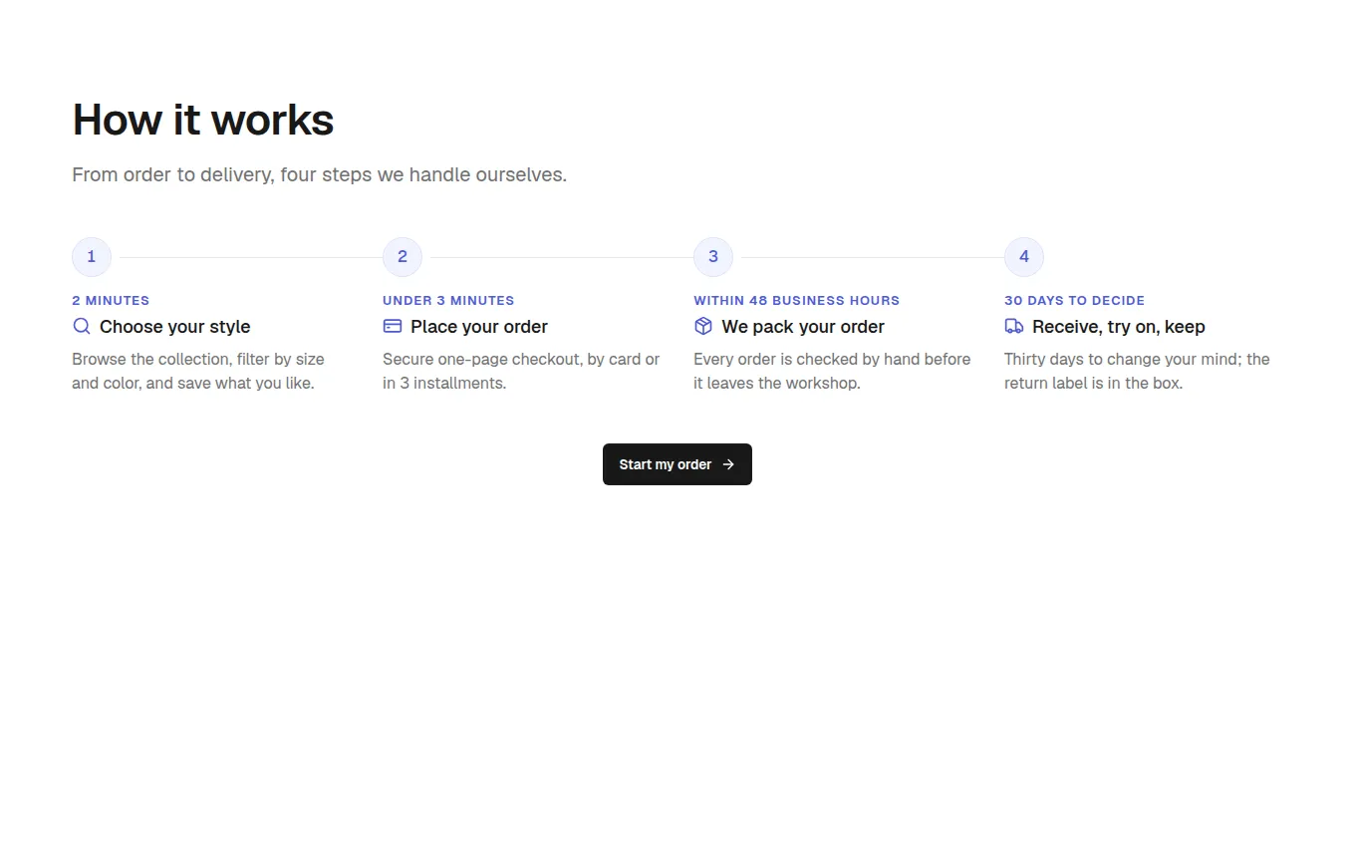1355x847 pixels.
Task: Click the arrow icon inside Start my order button
Action: coord(728,464)
